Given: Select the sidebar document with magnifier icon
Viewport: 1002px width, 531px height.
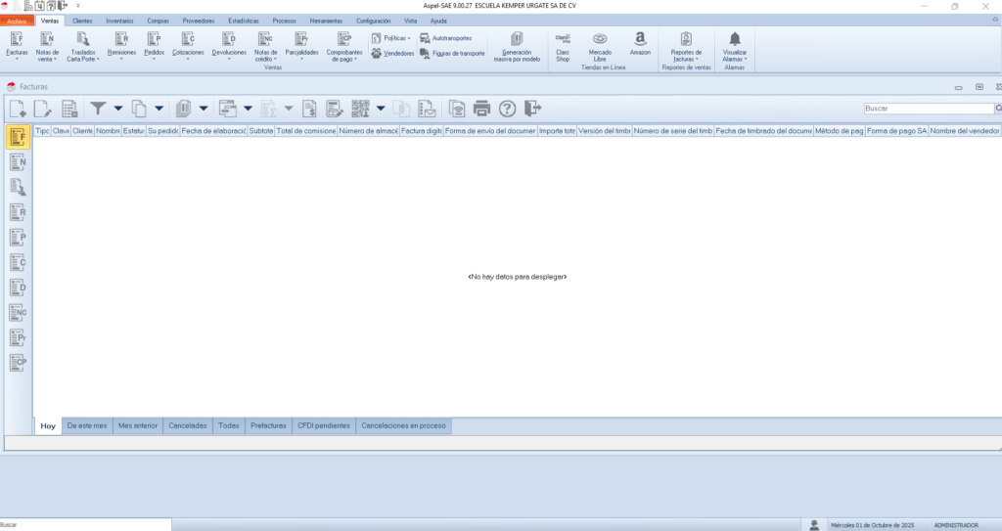Looking at the screenshot, I should pyautogui.click(x=19, y=187).
